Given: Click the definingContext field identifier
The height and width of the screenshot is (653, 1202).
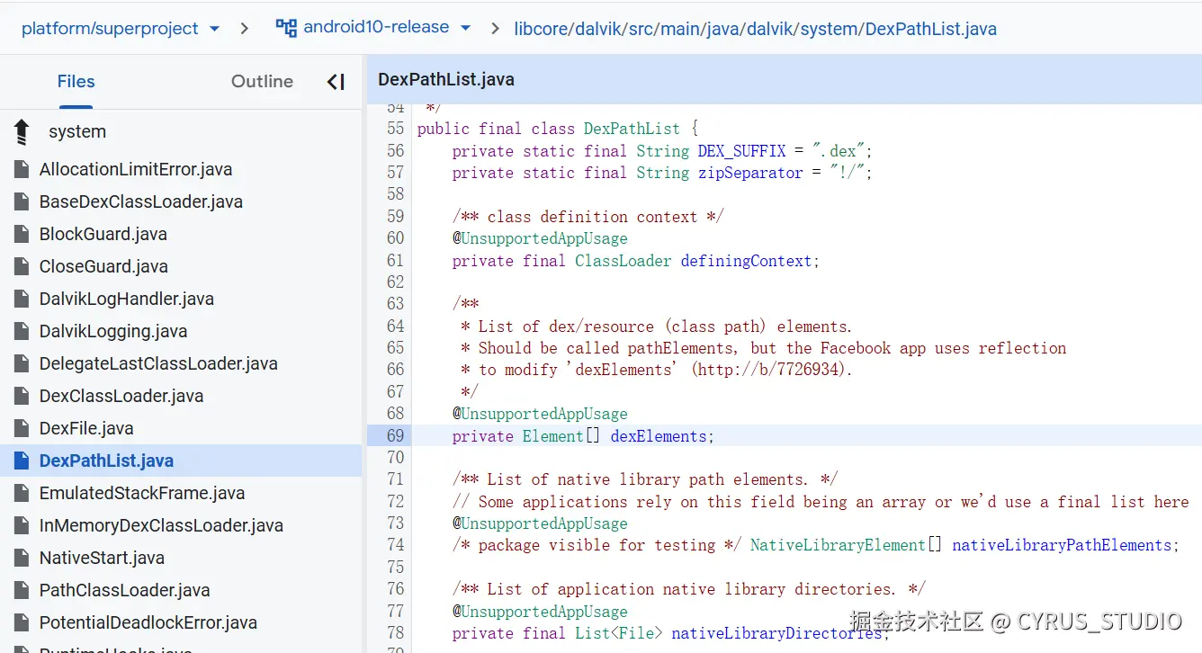Looking at the screenshot, I should click(746, 261).
